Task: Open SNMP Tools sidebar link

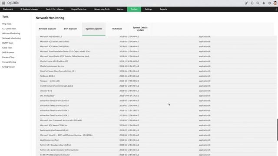Action: [x=8, y=43]
